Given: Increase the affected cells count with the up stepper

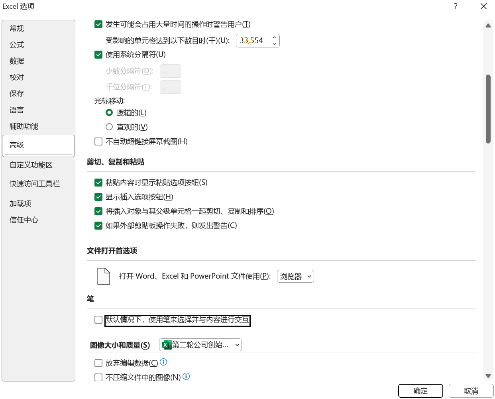Looking at the screenshot, I should (274, 38).
